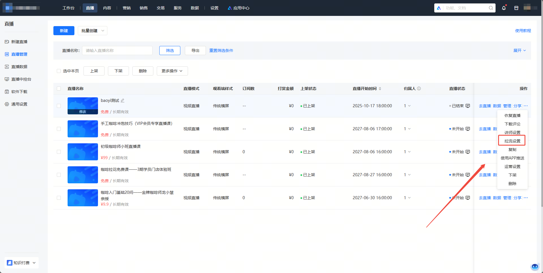This screenshot has width=543, height=273.
Task: Select 拉流设置 in the context menu
Action: tap(512, 141)
